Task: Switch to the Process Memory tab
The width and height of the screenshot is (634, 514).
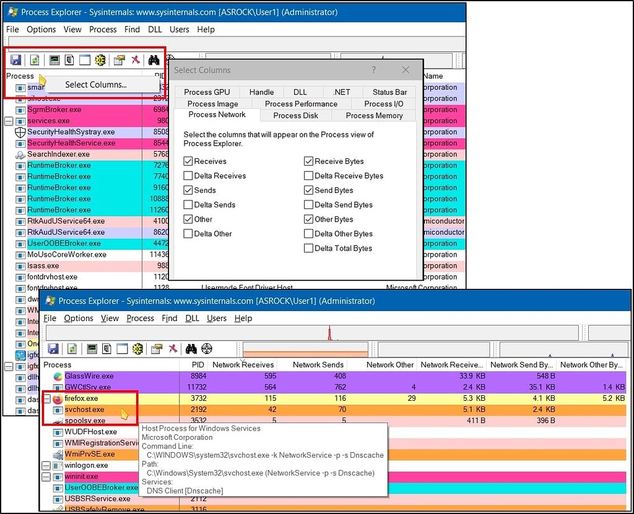Action: [x=374, y=116]
